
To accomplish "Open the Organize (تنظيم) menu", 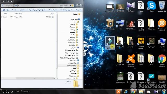I will (x=78, y=10).
